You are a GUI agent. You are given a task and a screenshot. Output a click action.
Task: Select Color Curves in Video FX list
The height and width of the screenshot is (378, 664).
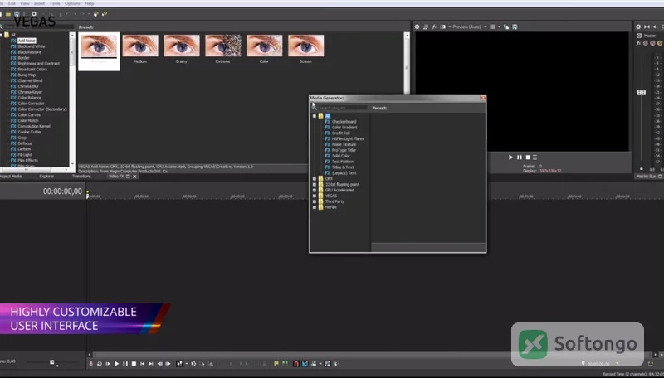click(29, 115)
